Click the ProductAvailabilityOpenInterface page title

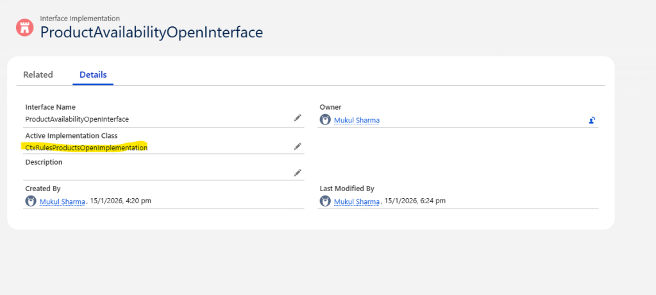click(151, 33)
